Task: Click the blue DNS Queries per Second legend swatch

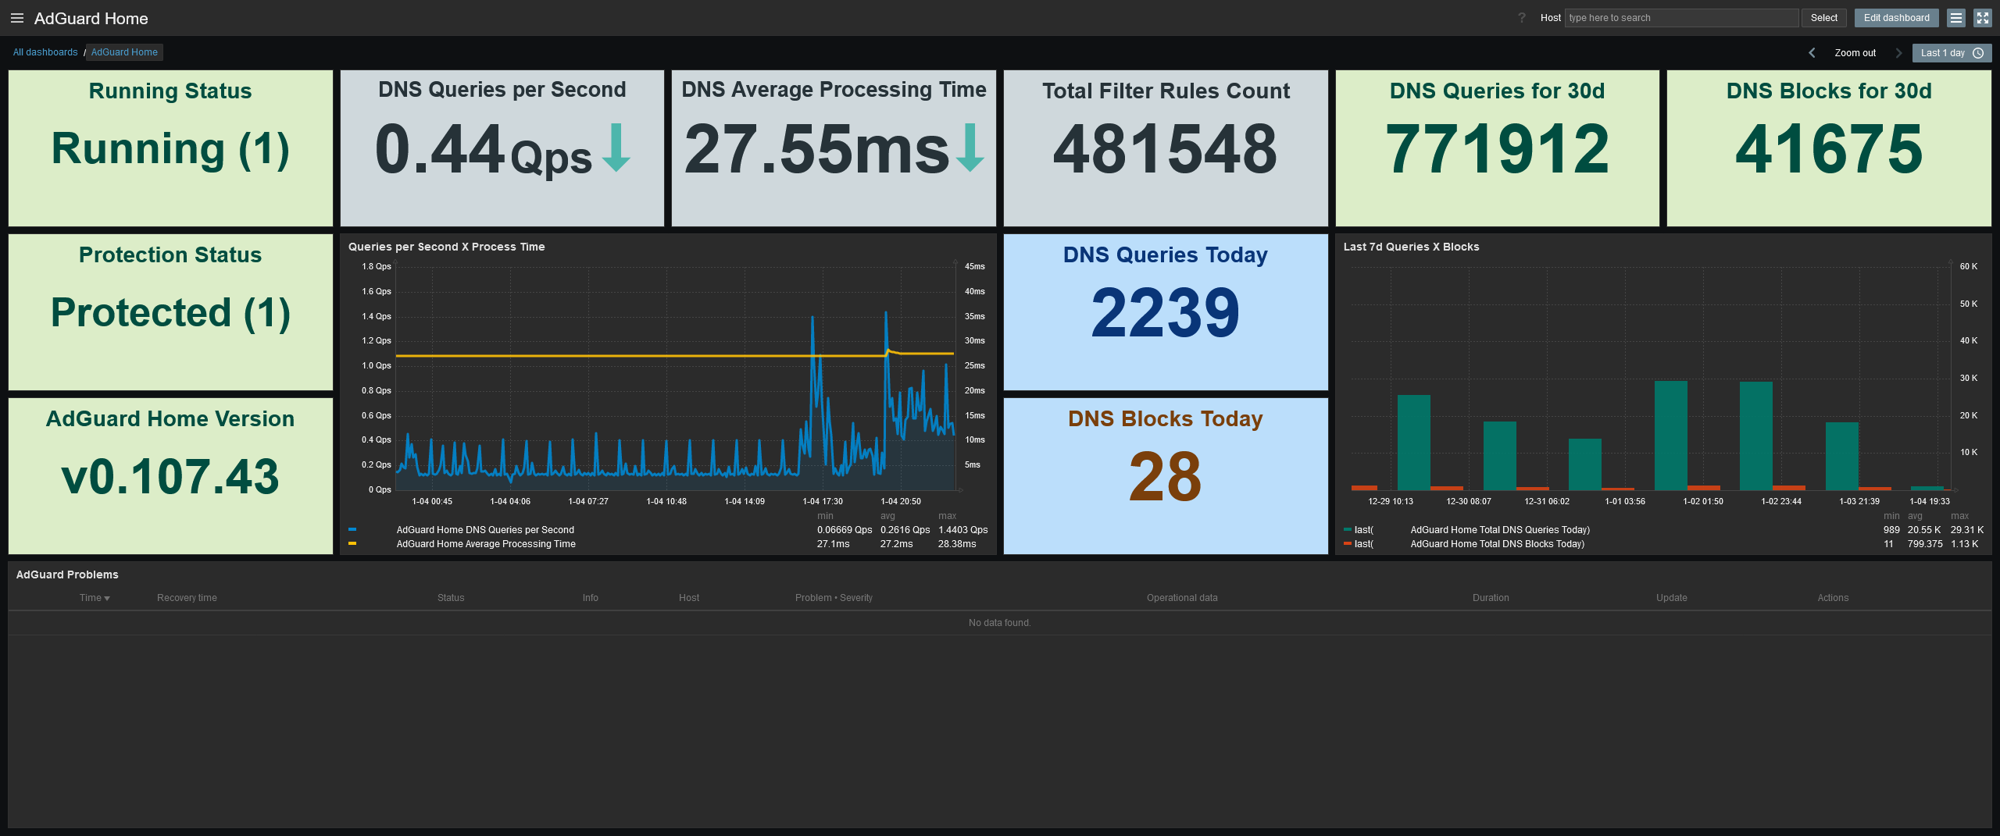Action: click(x=352, y=529)
